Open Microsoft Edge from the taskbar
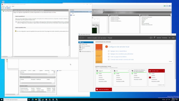The image size is (179, 101). coord(33,100)
